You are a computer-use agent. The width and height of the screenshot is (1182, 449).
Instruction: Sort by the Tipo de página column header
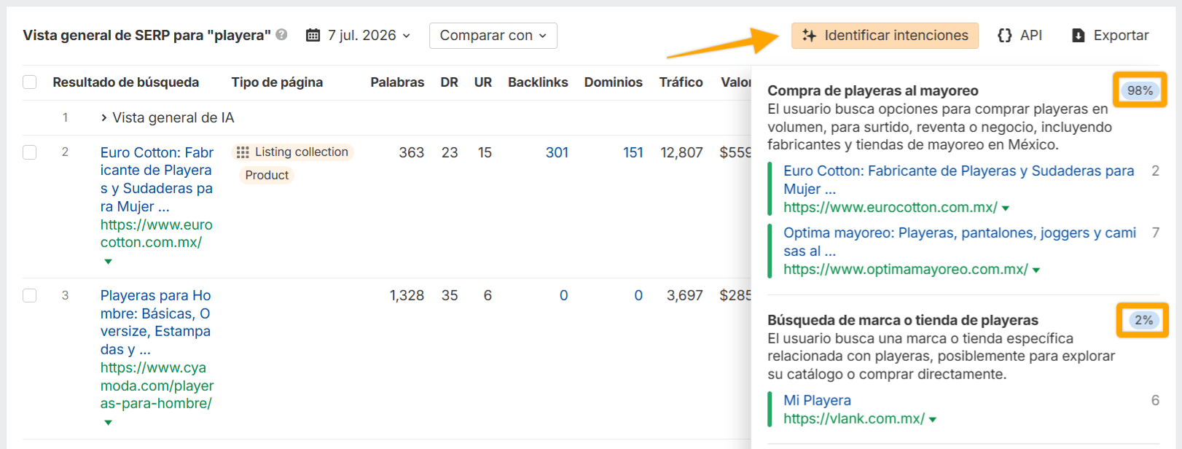point(277,82)
